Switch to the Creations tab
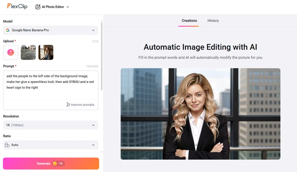Screen dimensions: 297x172 point(189,21)
